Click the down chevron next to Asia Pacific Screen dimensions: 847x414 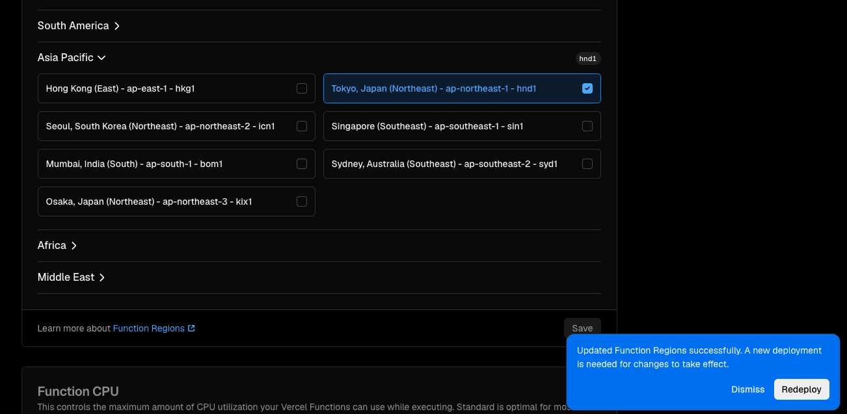tap(101, 58)
